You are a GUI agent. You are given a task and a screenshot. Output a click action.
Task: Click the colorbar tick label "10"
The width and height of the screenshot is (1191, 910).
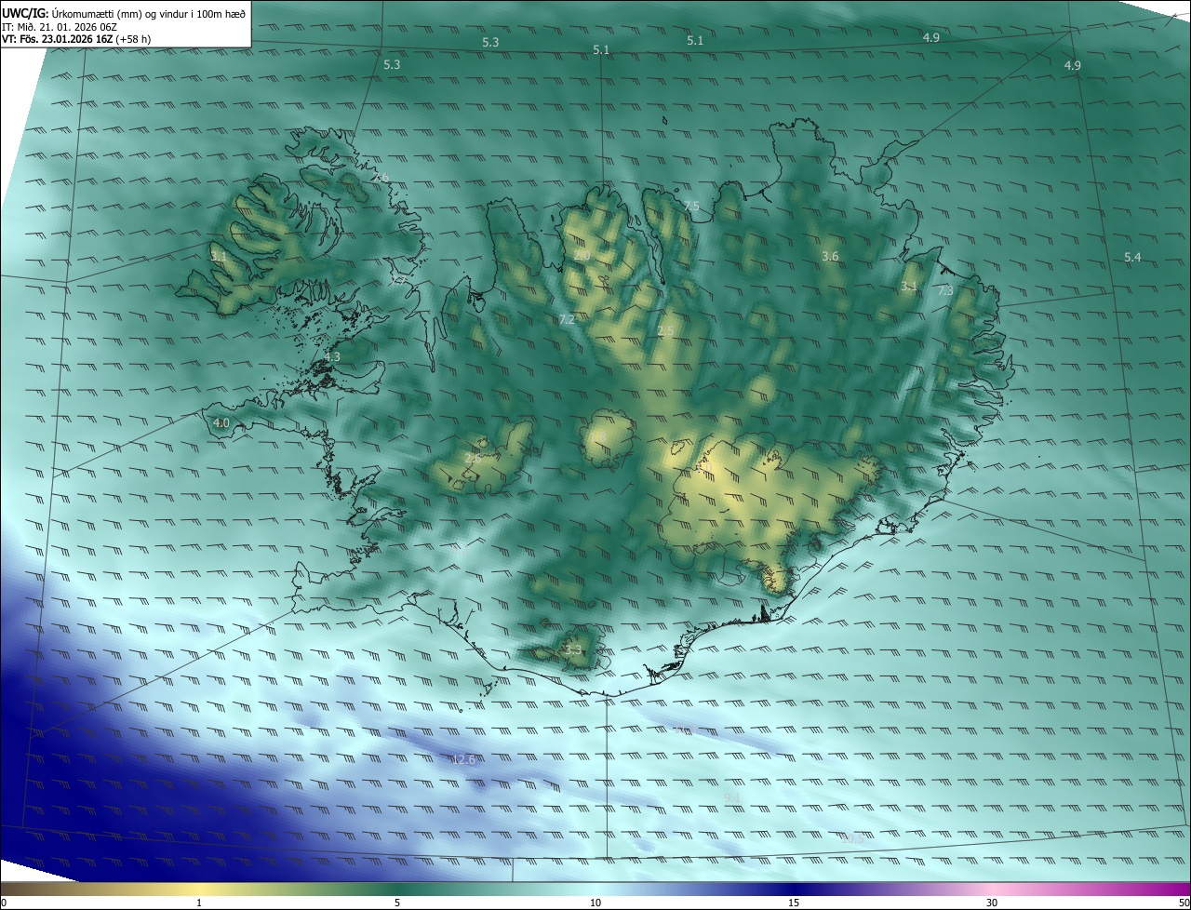[595, 903]
